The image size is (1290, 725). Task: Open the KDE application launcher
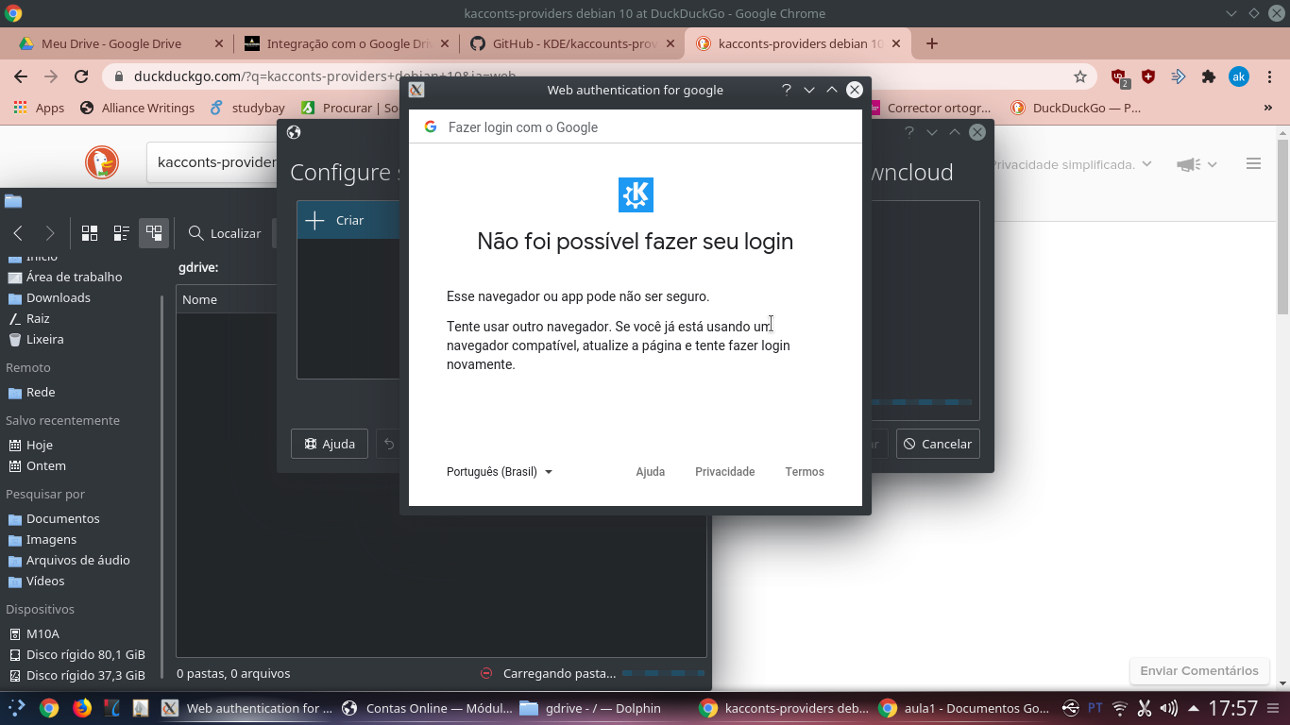point(16,708)
